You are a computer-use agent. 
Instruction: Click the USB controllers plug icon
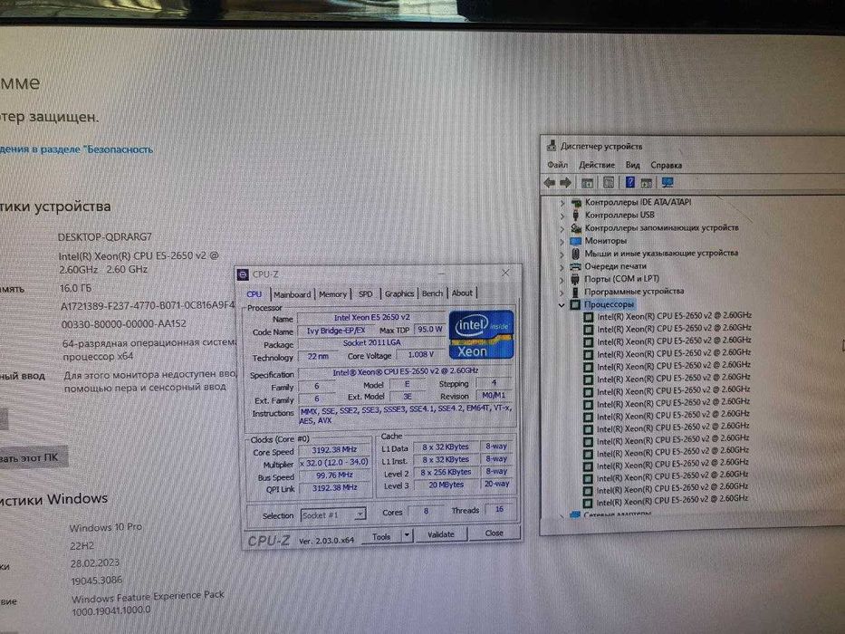pyautogui.click(x=575, y=216)
